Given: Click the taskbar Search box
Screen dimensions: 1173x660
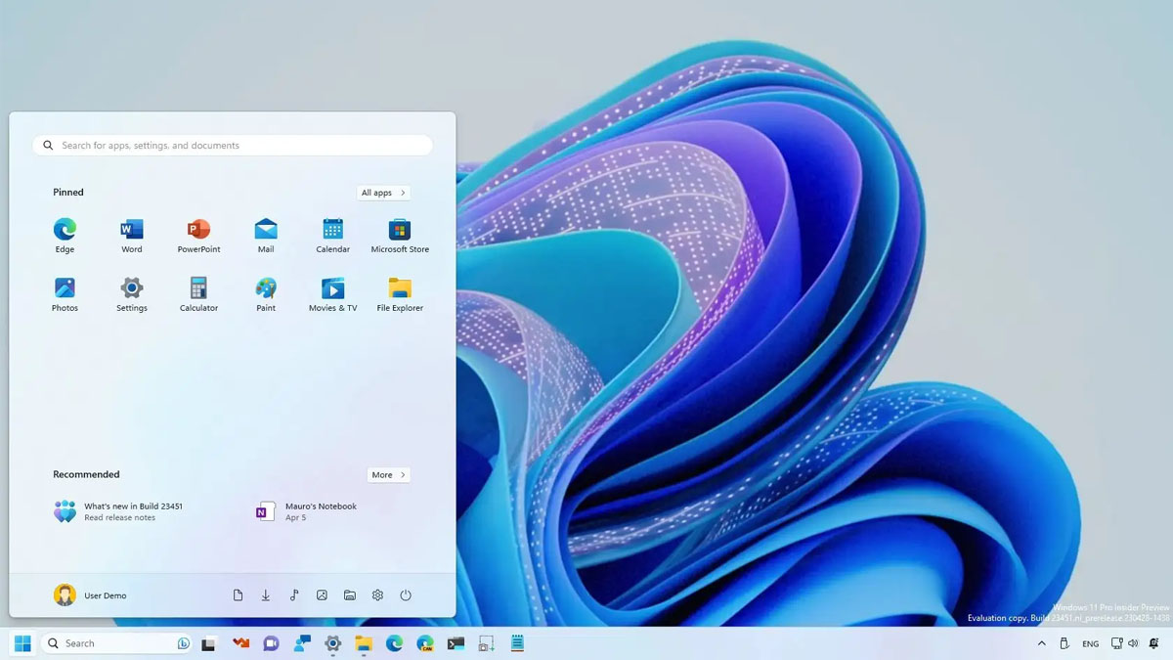Looking at the screenshot, I should (117, 643).
